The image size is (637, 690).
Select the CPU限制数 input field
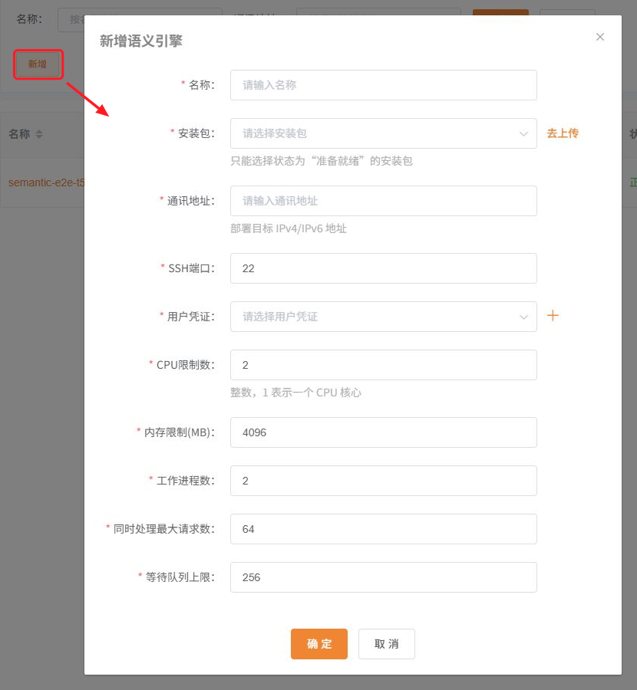pos(383,365)
